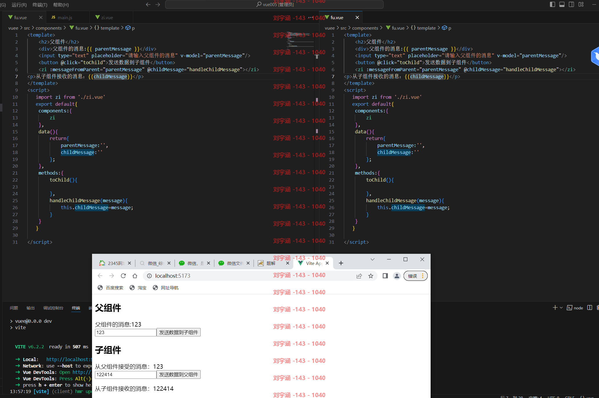Viewport: 599px width, 398px height.
Task: Toggle primary sidebar layout icon
Action: 552,4
